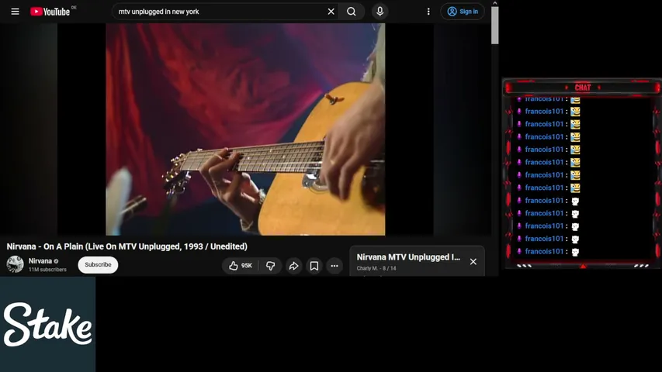The image size is (662, 372).
Task: Open the Nirvana channel name link
Action: [40, 260]
